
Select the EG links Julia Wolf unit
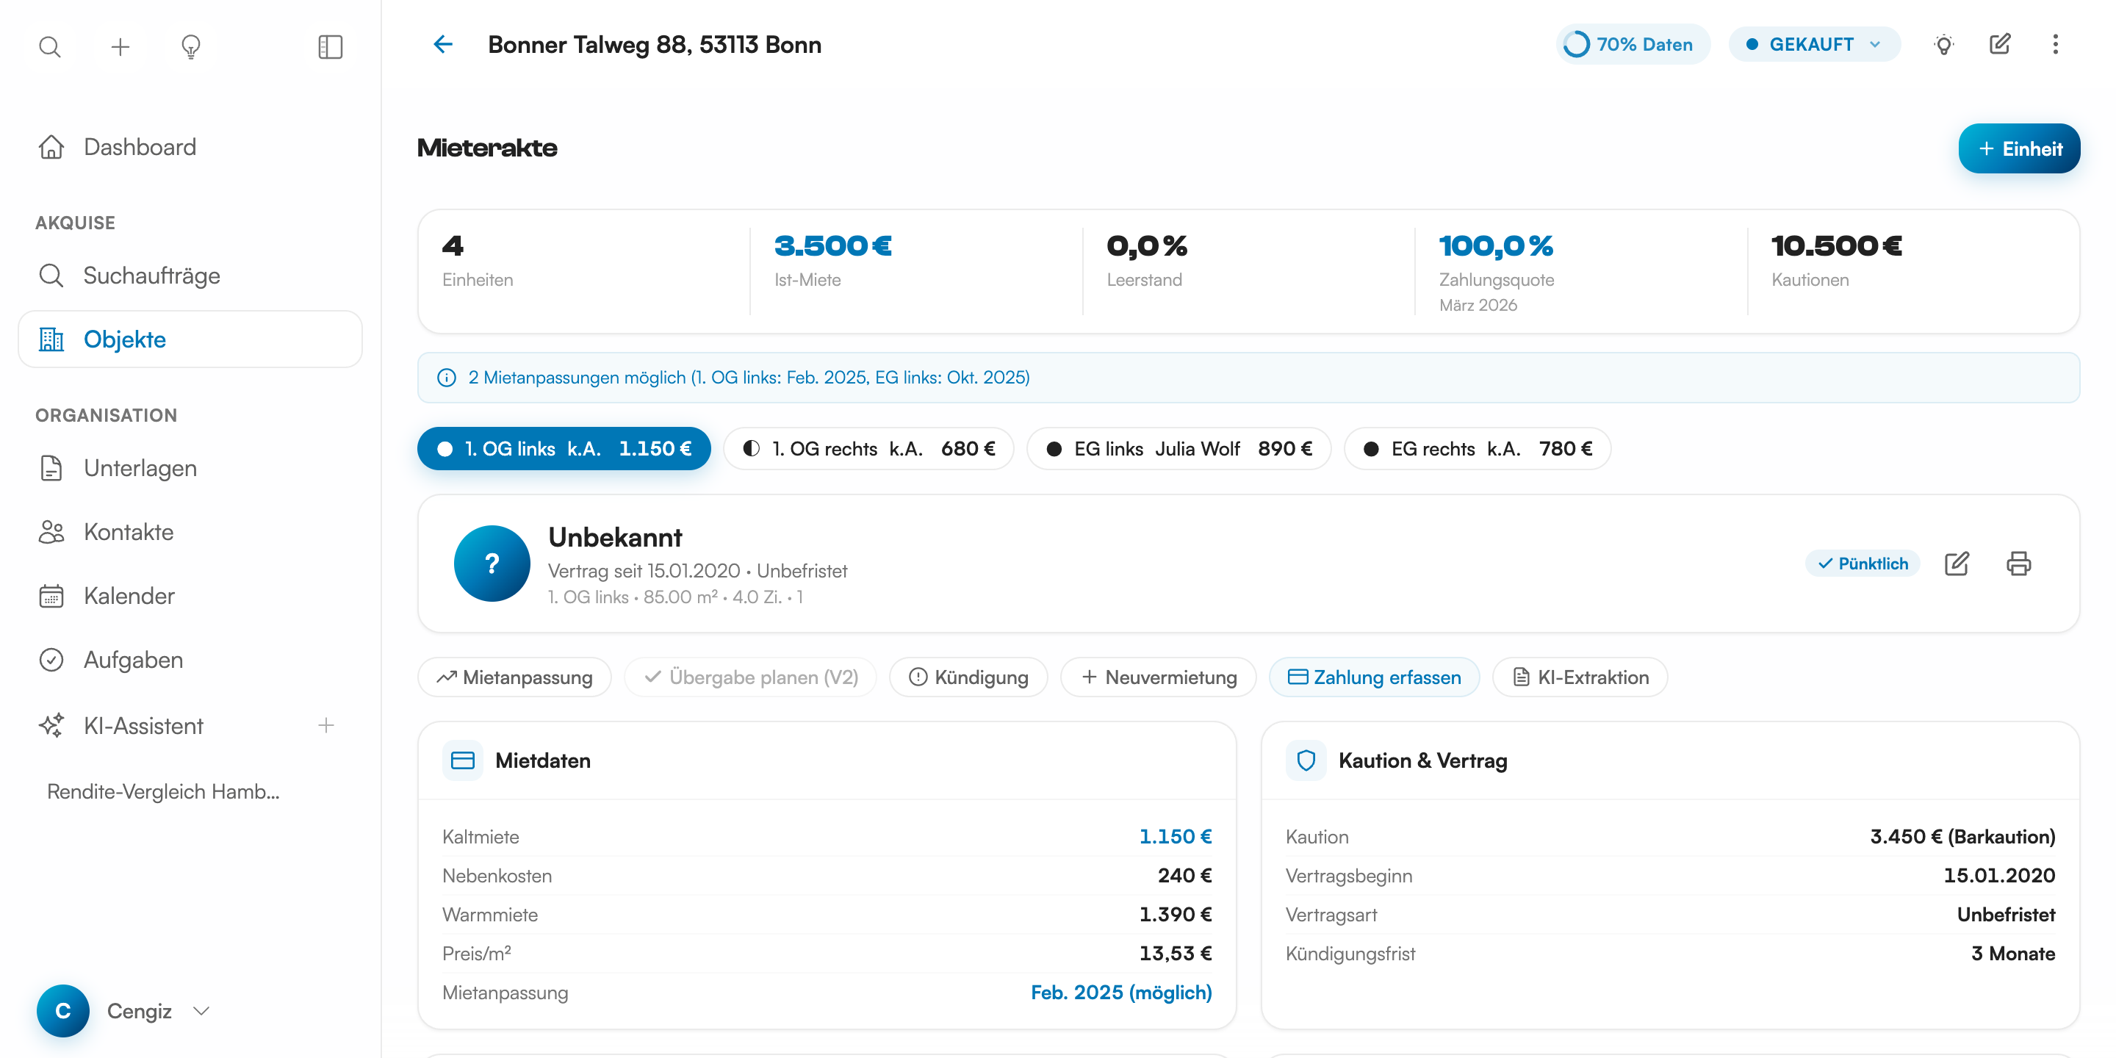(1178, 448)
